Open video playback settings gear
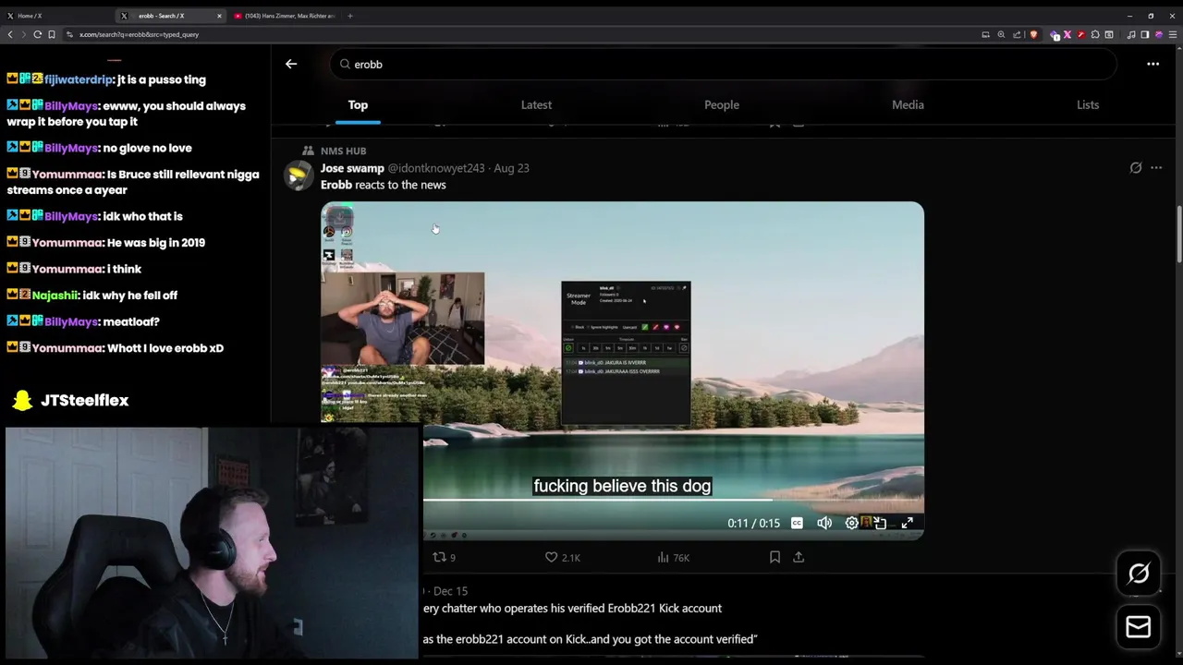 851,523
